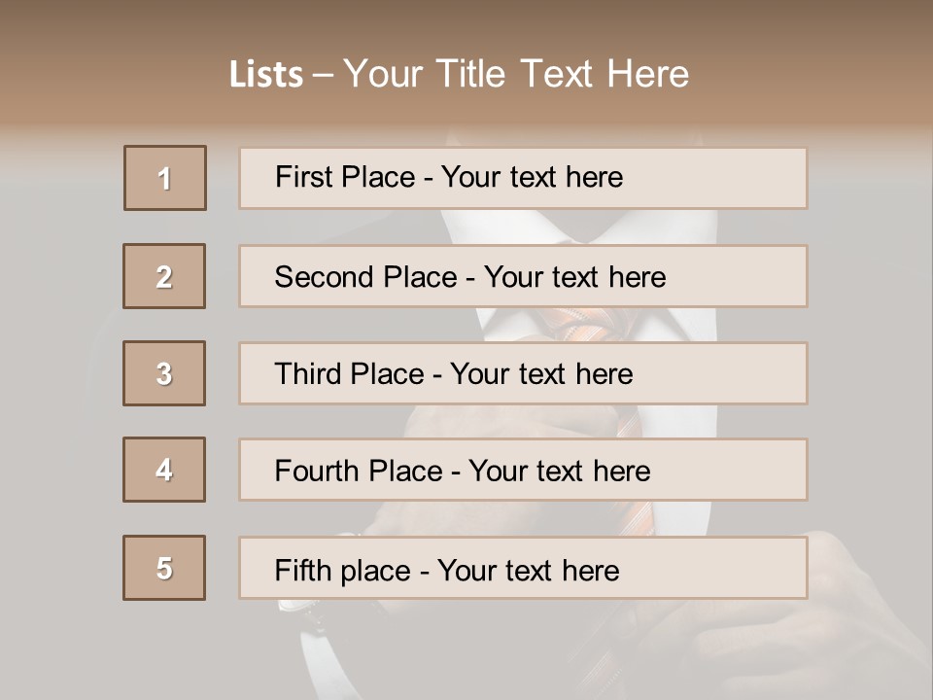Image resolution: width=933 pixels, height=700 pixels.
Task: Click the "First Place" text
Action: click(344, 177)
